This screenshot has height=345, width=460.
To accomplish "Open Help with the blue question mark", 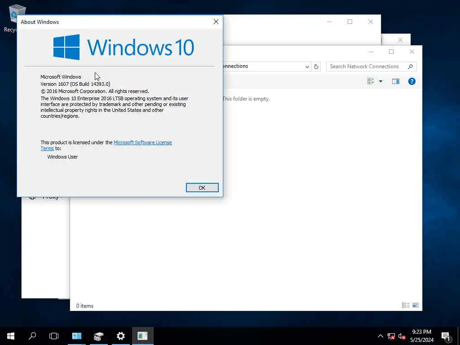I will [x=411, y=81].
